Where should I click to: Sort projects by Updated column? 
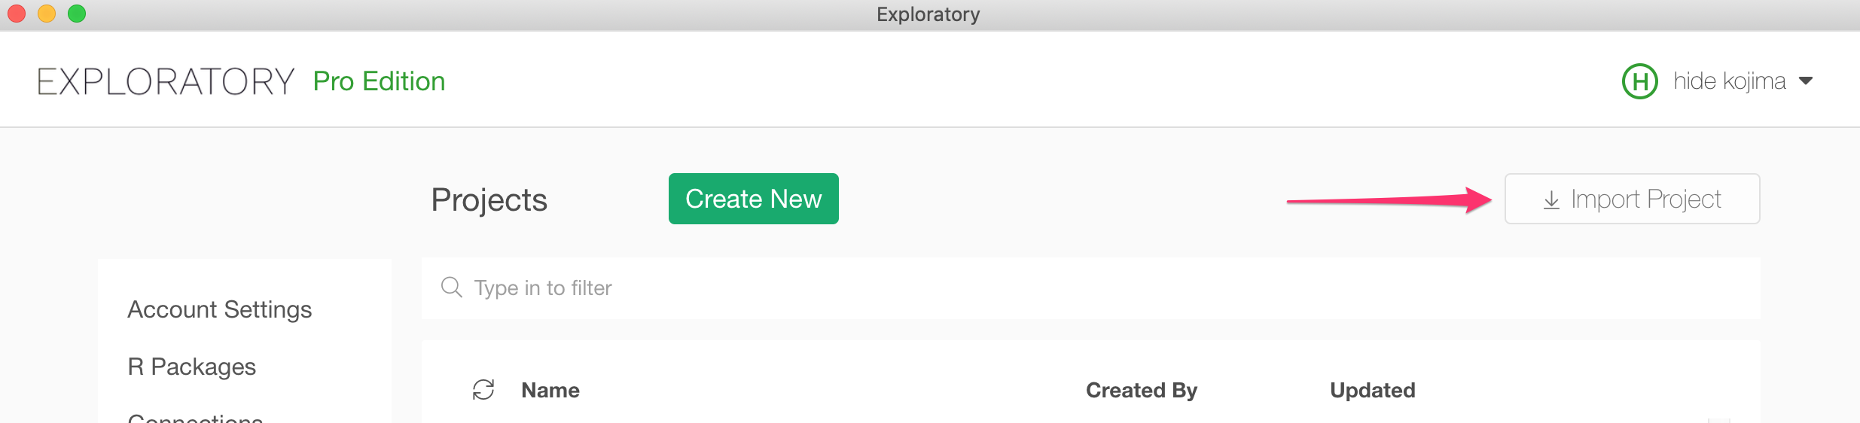tap(1373, 390)
